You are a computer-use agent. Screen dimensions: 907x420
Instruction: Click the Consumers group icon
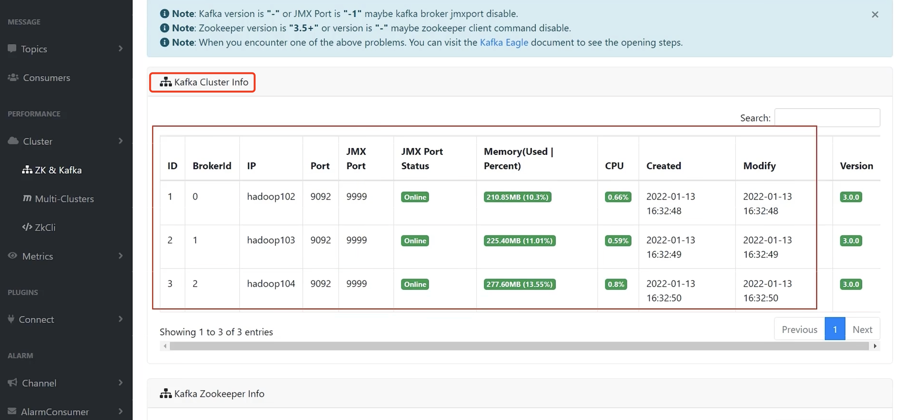point(13,77)
